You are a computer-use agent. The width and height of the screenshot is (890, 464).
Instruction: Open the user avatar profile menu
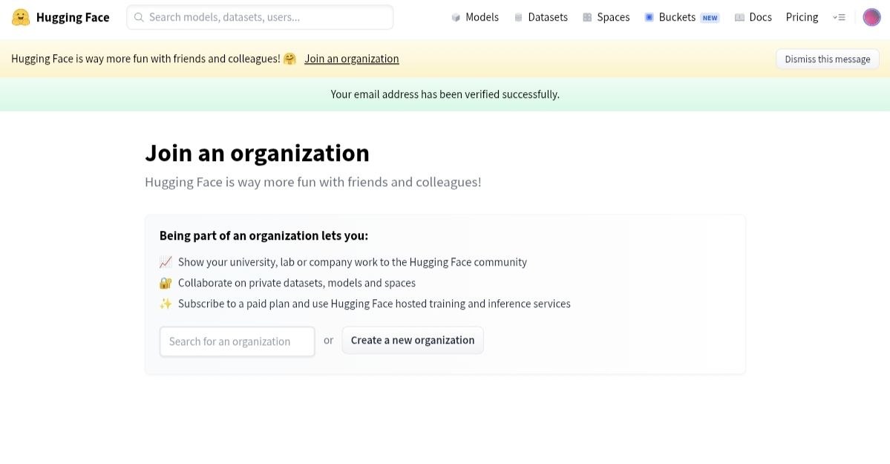872,18
